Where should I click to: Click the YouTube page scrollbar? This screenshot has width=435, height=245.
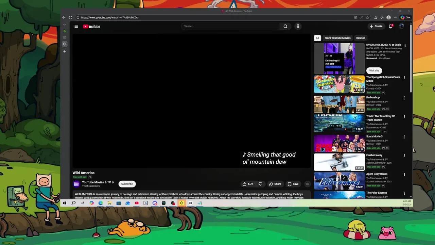[411, 58]
